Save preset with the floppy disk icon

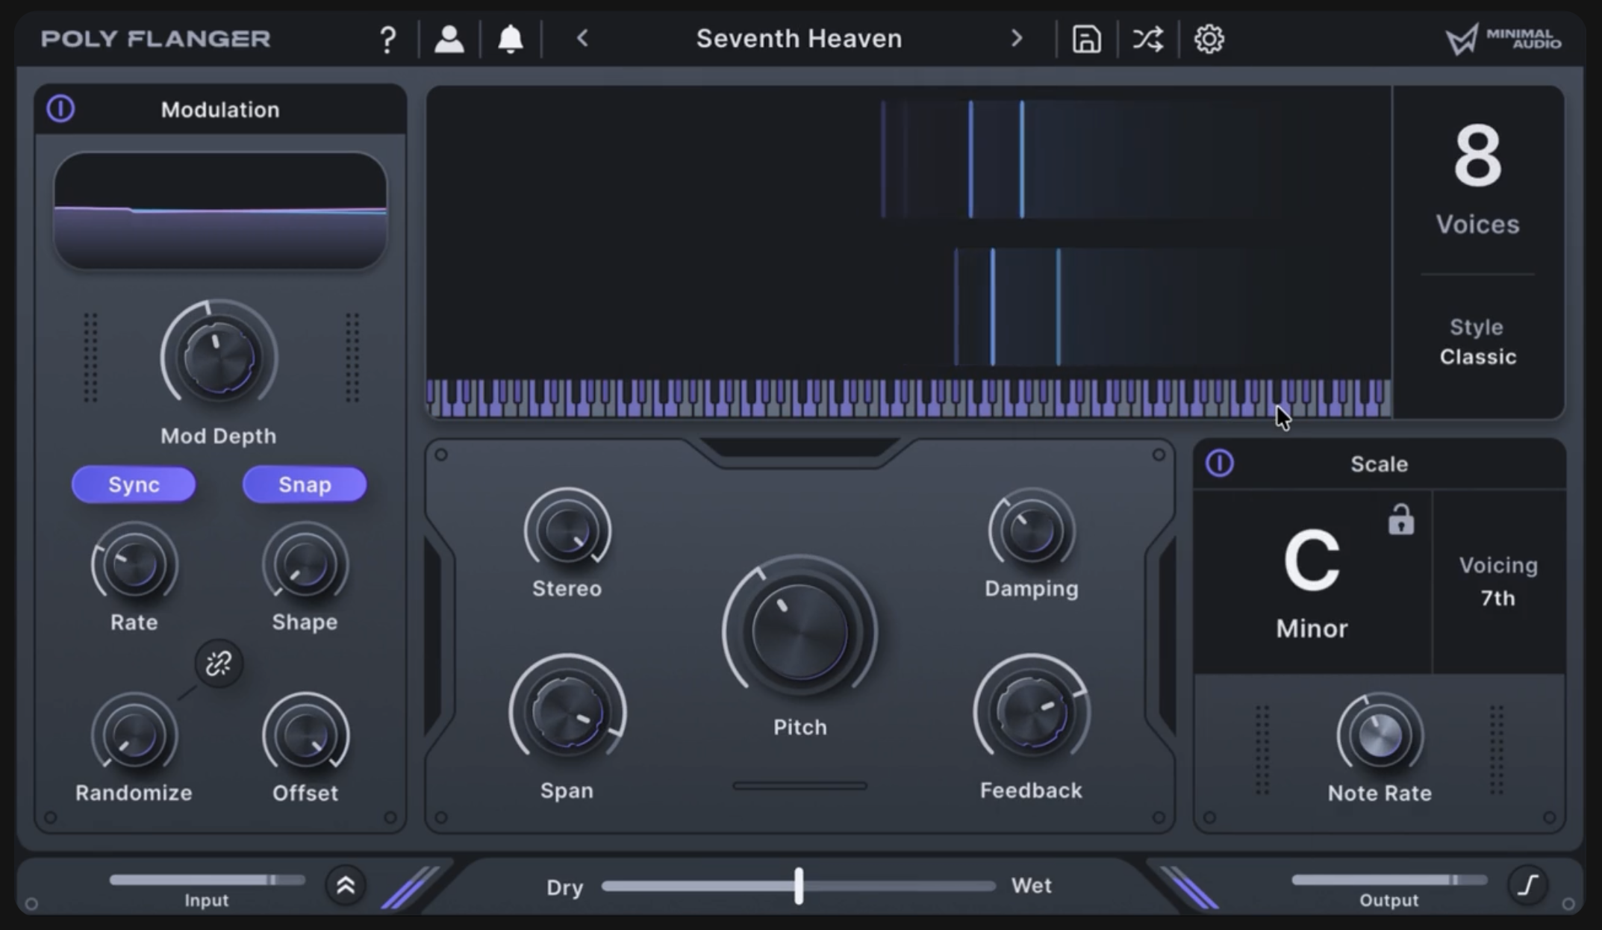tap(1086, 39)
